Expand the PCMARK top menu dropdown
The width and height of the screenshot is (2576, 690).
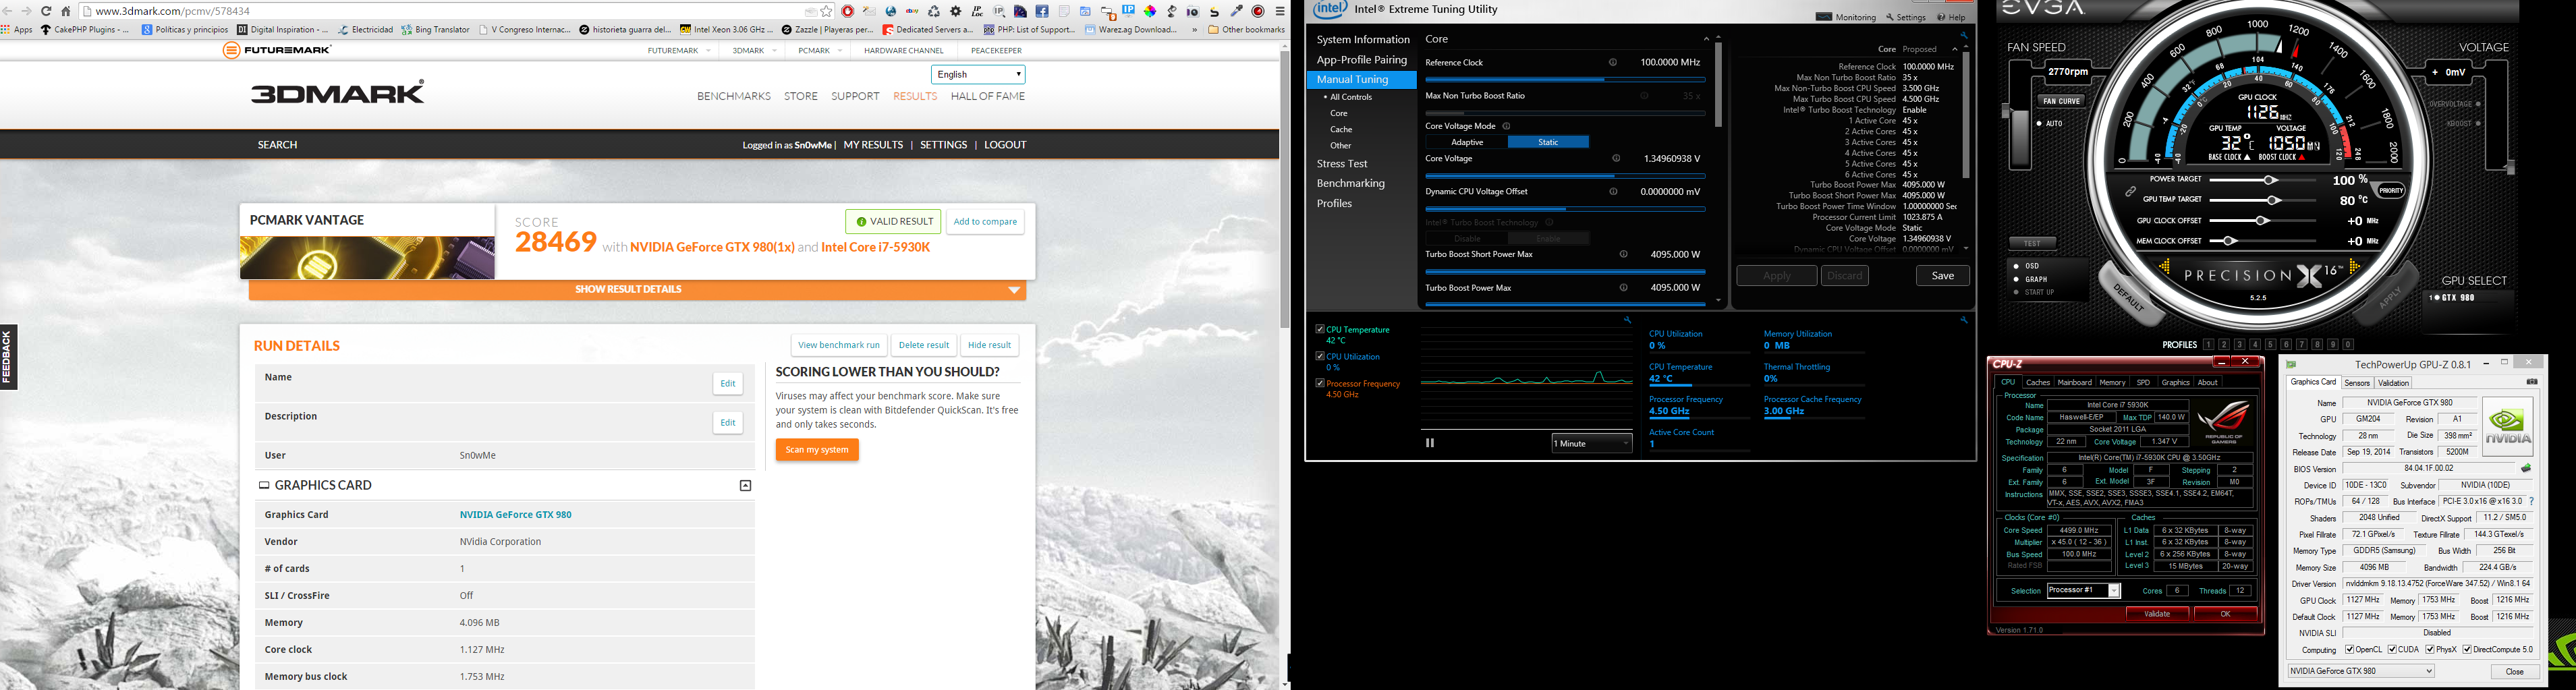tap(840, 50)
